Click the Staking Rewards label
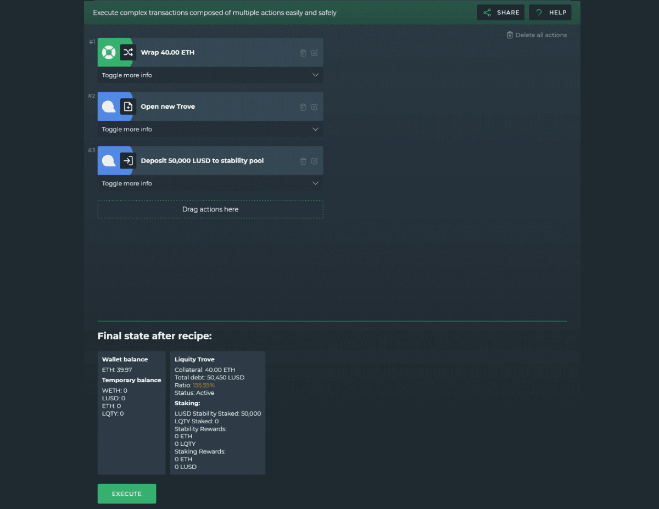The image size is (659, 509). tap(200, 452)
